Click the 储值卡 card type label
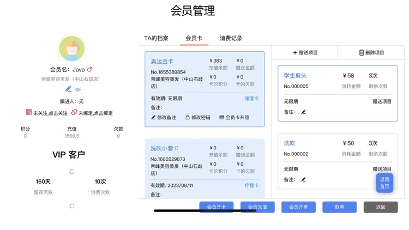This screenshot has width=409, height=230. click(x=251, y=99)
